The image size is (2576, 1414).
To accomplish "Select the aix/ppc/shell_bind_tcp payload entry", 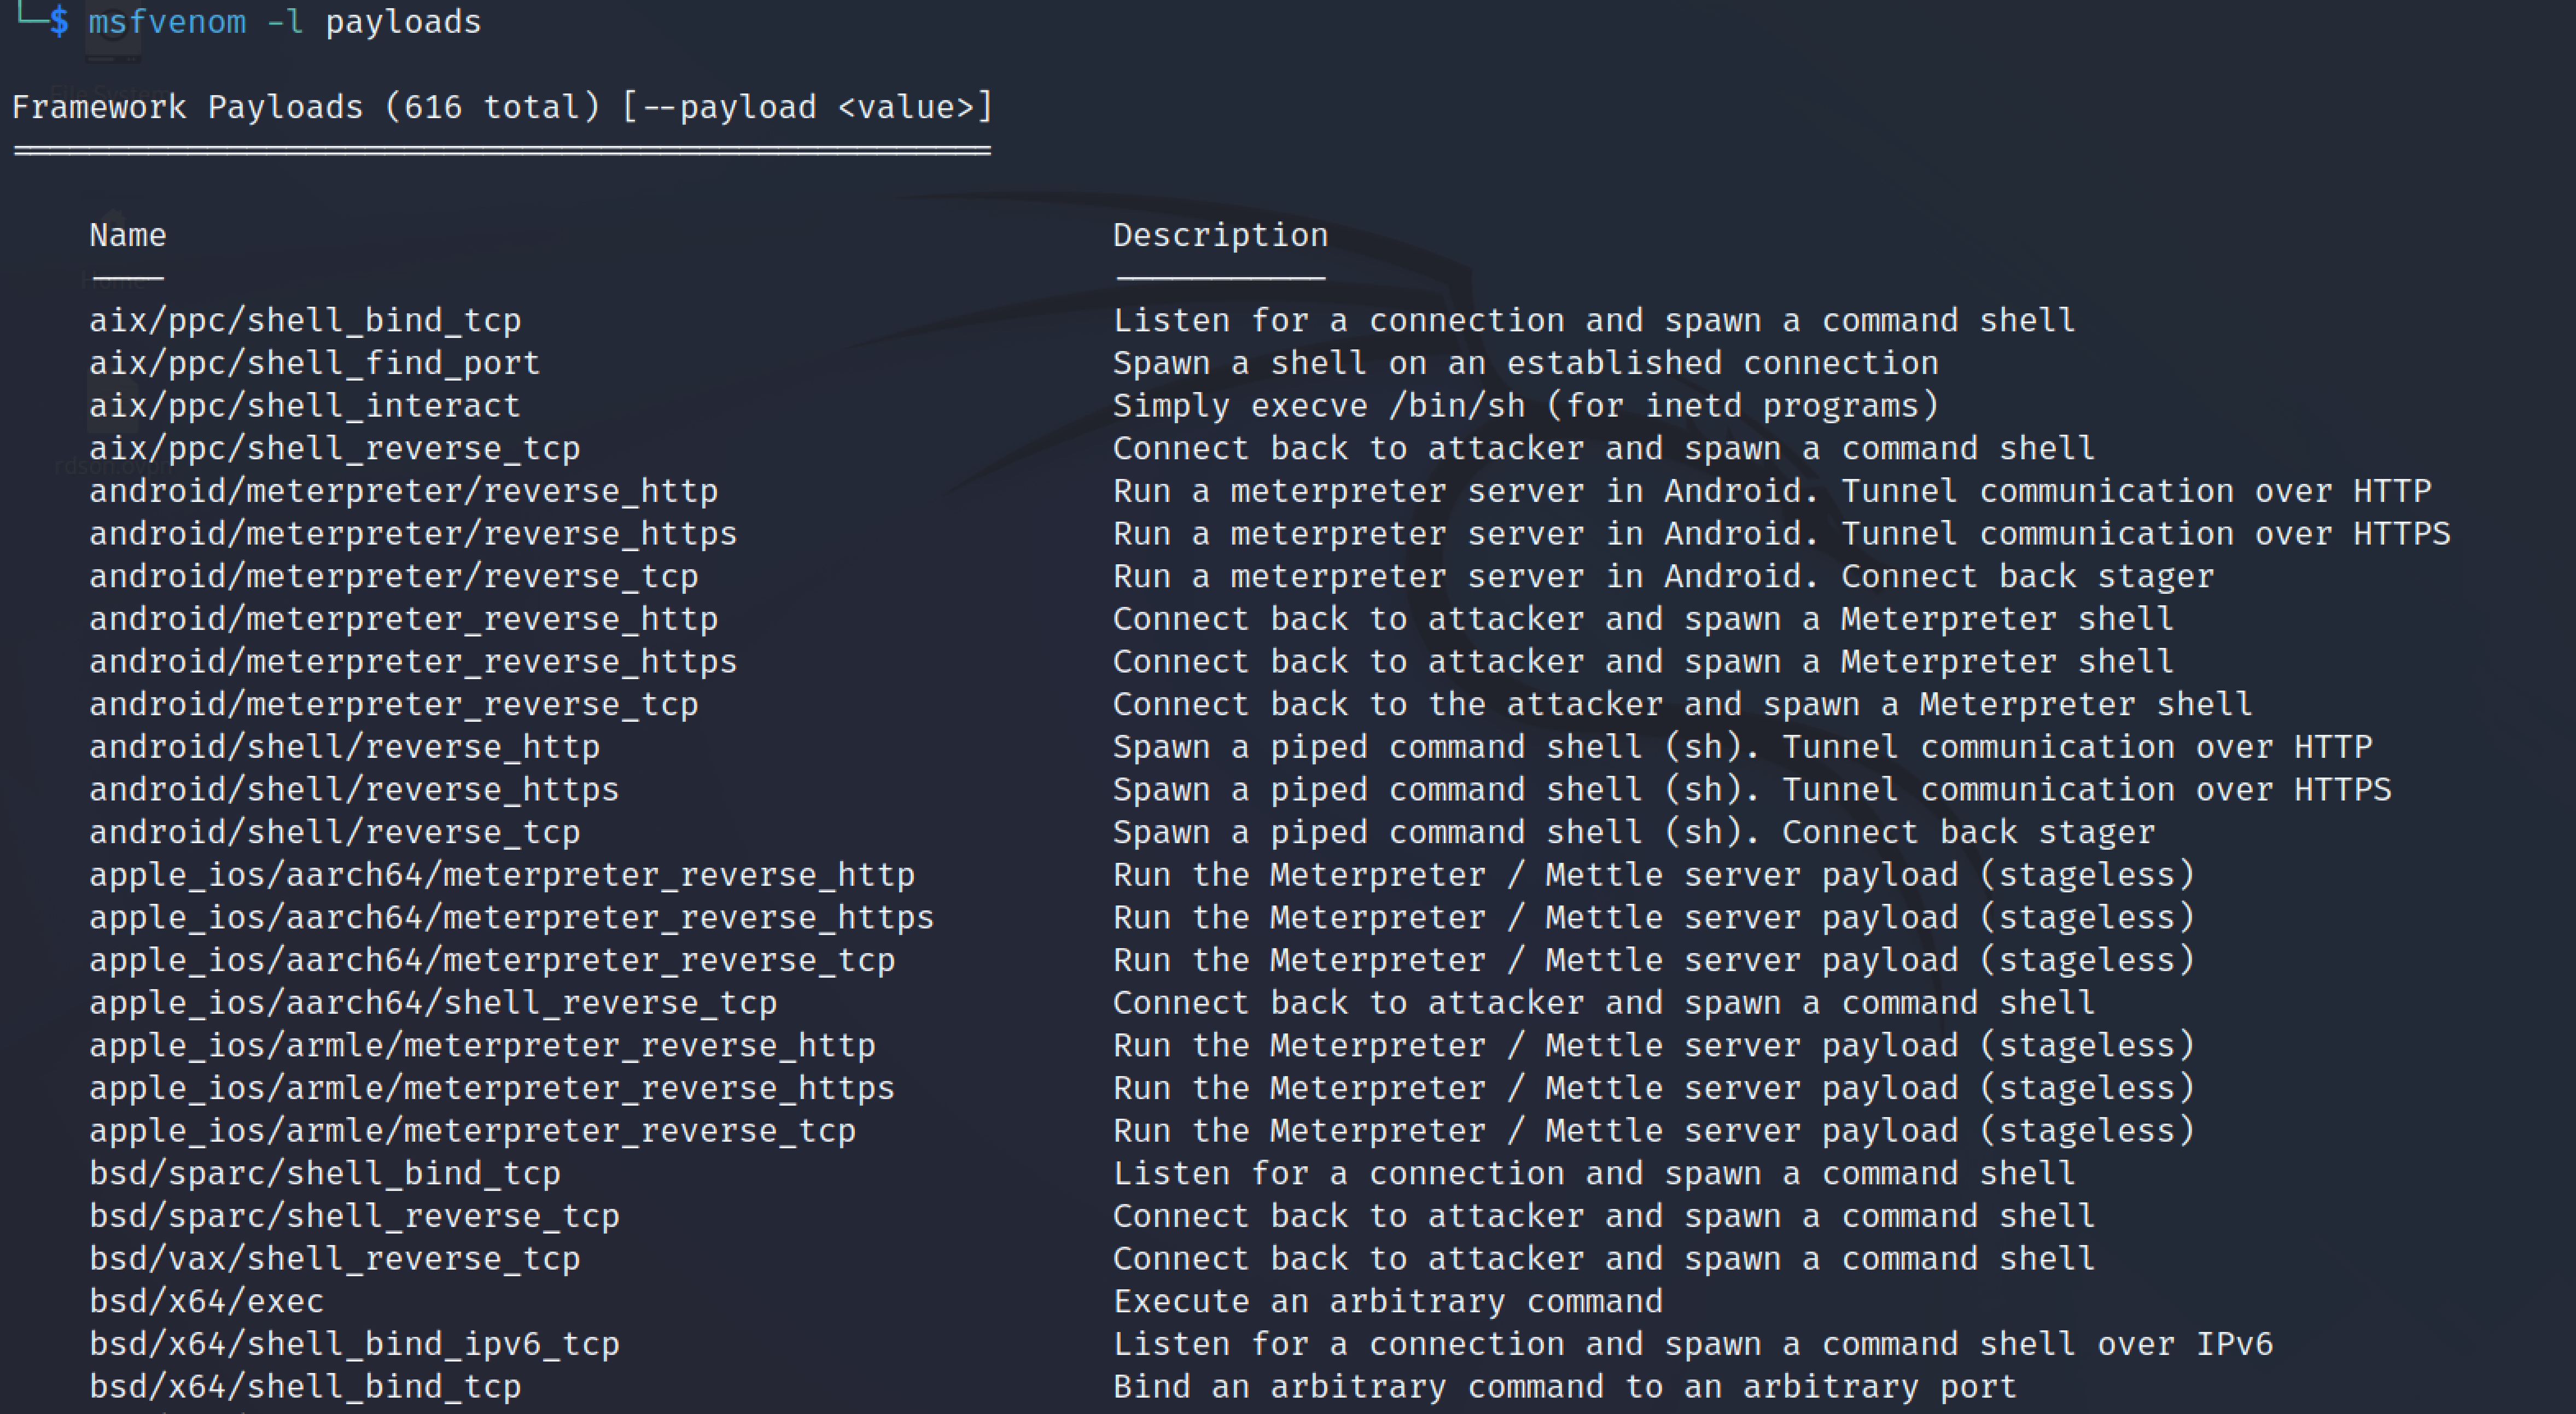I will pos(305,320).
